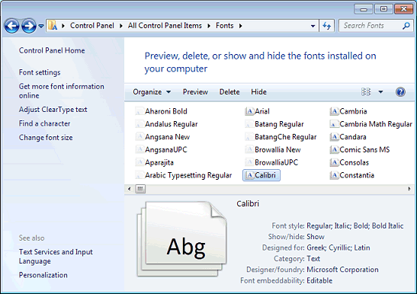
Task: Open Find a character link
Action: tap(44, 123)
